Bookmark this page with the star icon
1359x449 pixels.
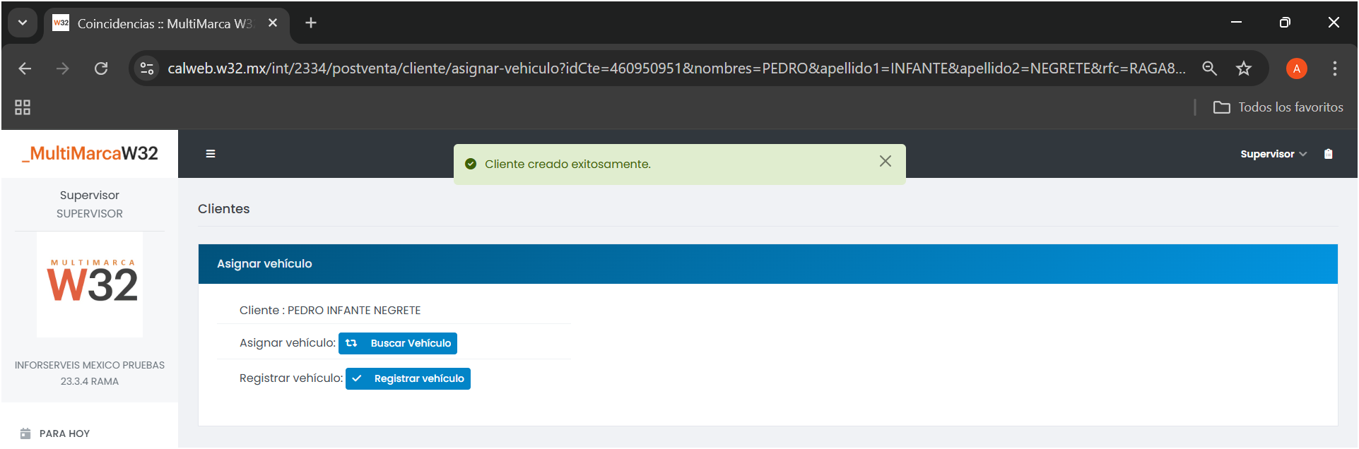pyautogui.click(x=1243, y=68)
